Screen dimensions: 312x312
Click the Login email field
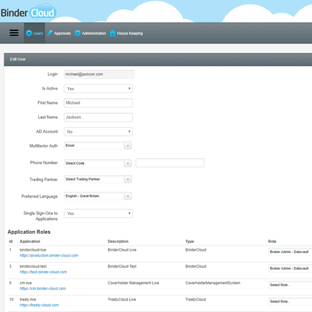[x=99, y=74]
